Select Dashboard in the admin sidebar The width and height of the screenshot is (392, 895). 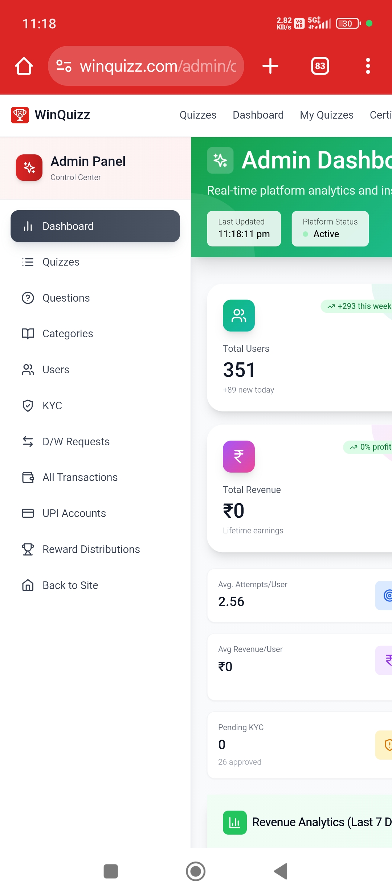click(x=95, y=226)
